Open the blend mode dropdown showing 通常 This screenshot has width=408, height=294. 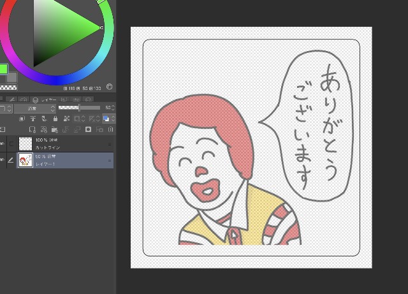35,108
